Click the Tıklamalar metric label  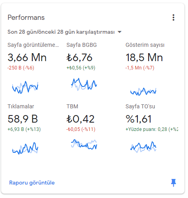[x=21, y=106]
